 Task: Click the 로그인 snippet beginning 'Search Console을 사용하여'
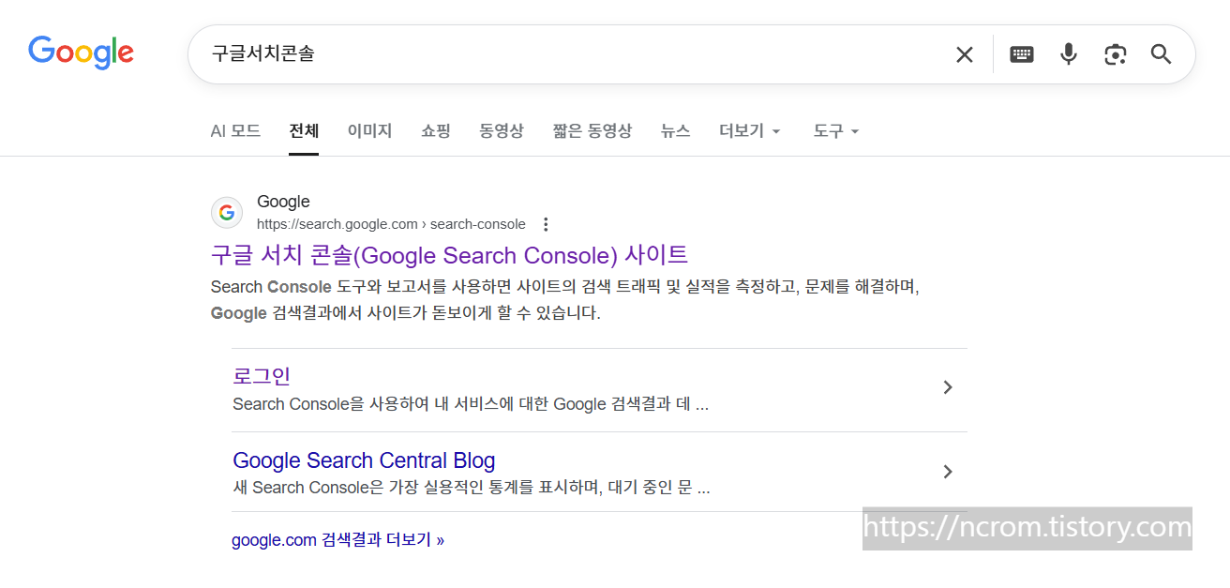tap(471, 404)
